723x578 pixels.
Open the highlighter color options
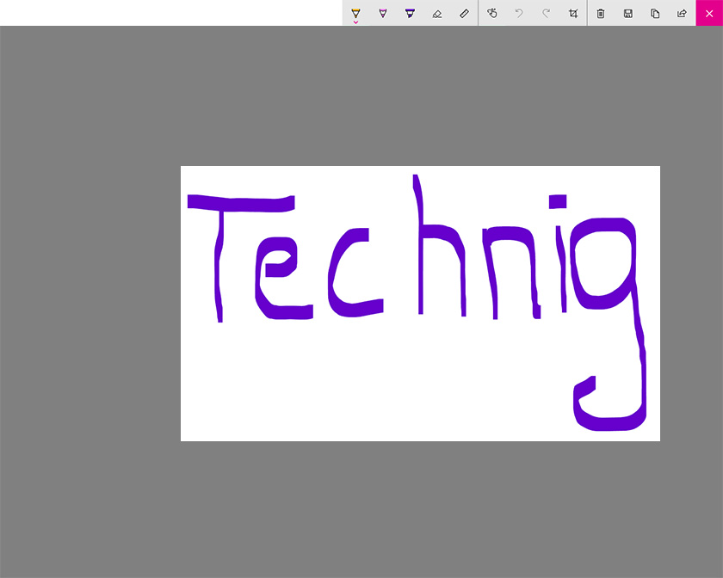coord(411,22)
